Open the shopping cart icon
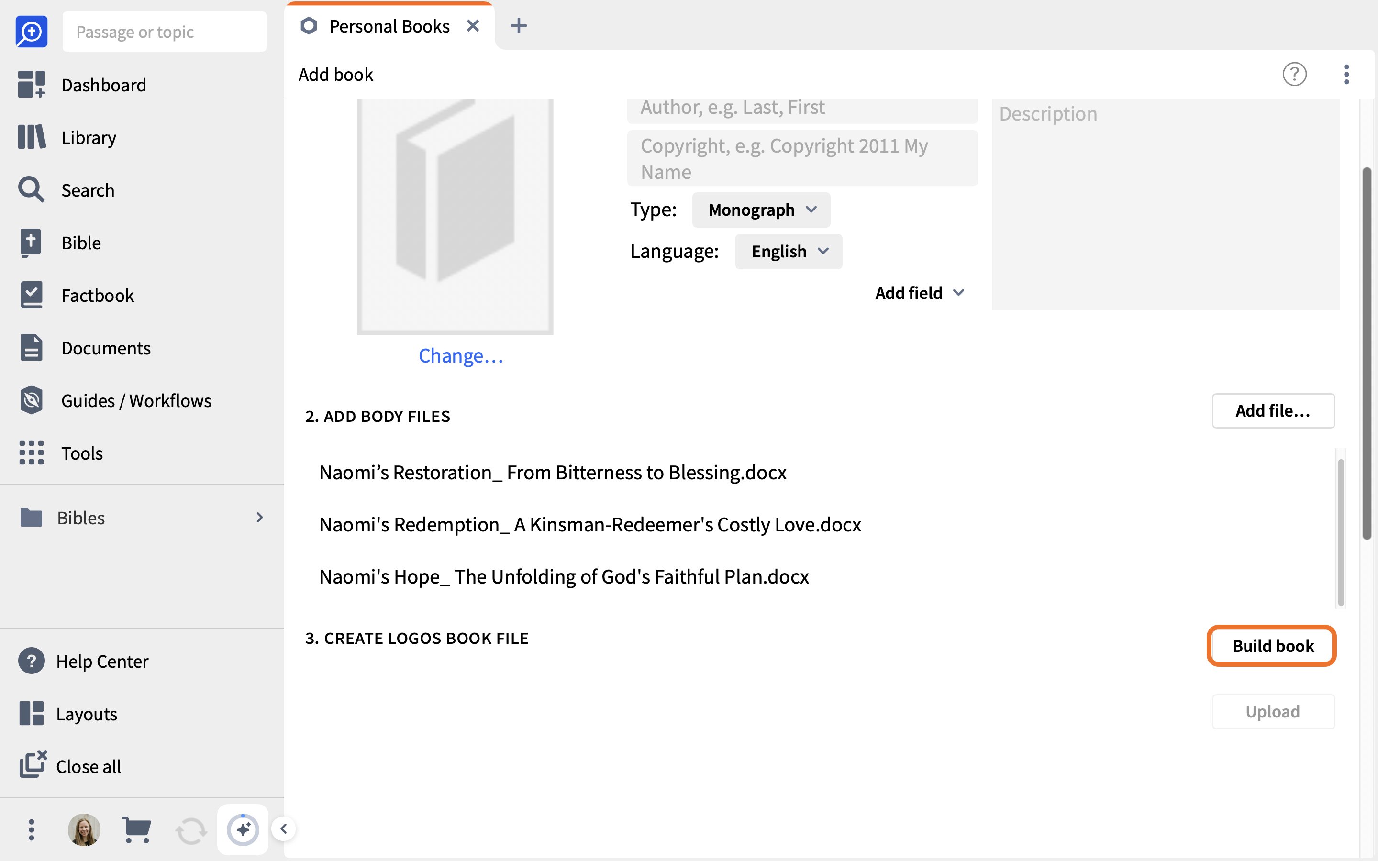The height and width of the screenshot is (861, 1378). click(x=137, y=830)
